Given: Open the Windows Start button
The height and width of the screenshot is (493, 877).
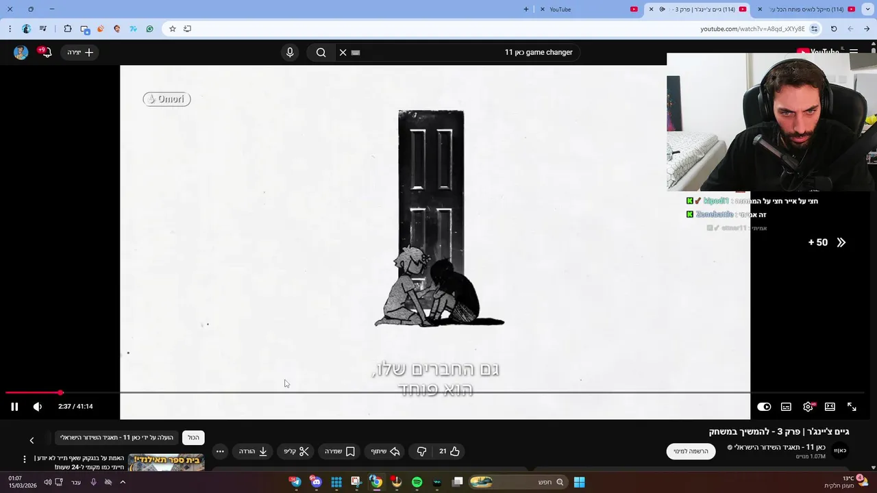Looking at the screenshot, I should [579, 482].
